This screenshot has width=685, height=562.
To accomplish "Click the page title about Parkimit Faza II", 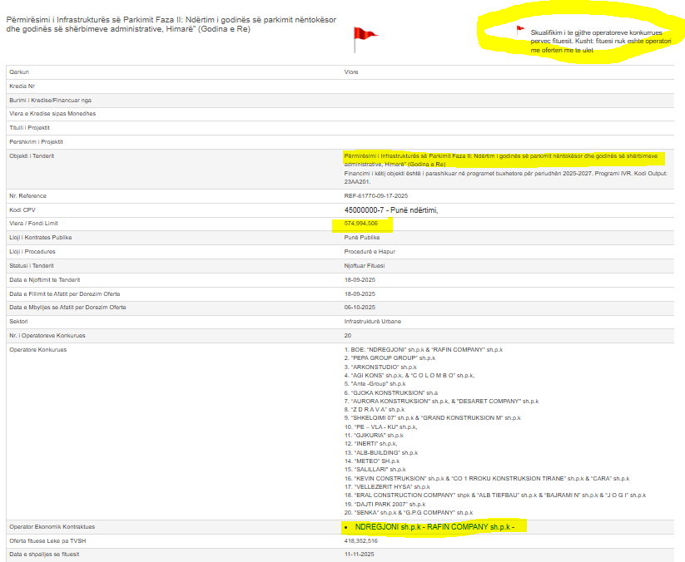I will tap(171, 25).
